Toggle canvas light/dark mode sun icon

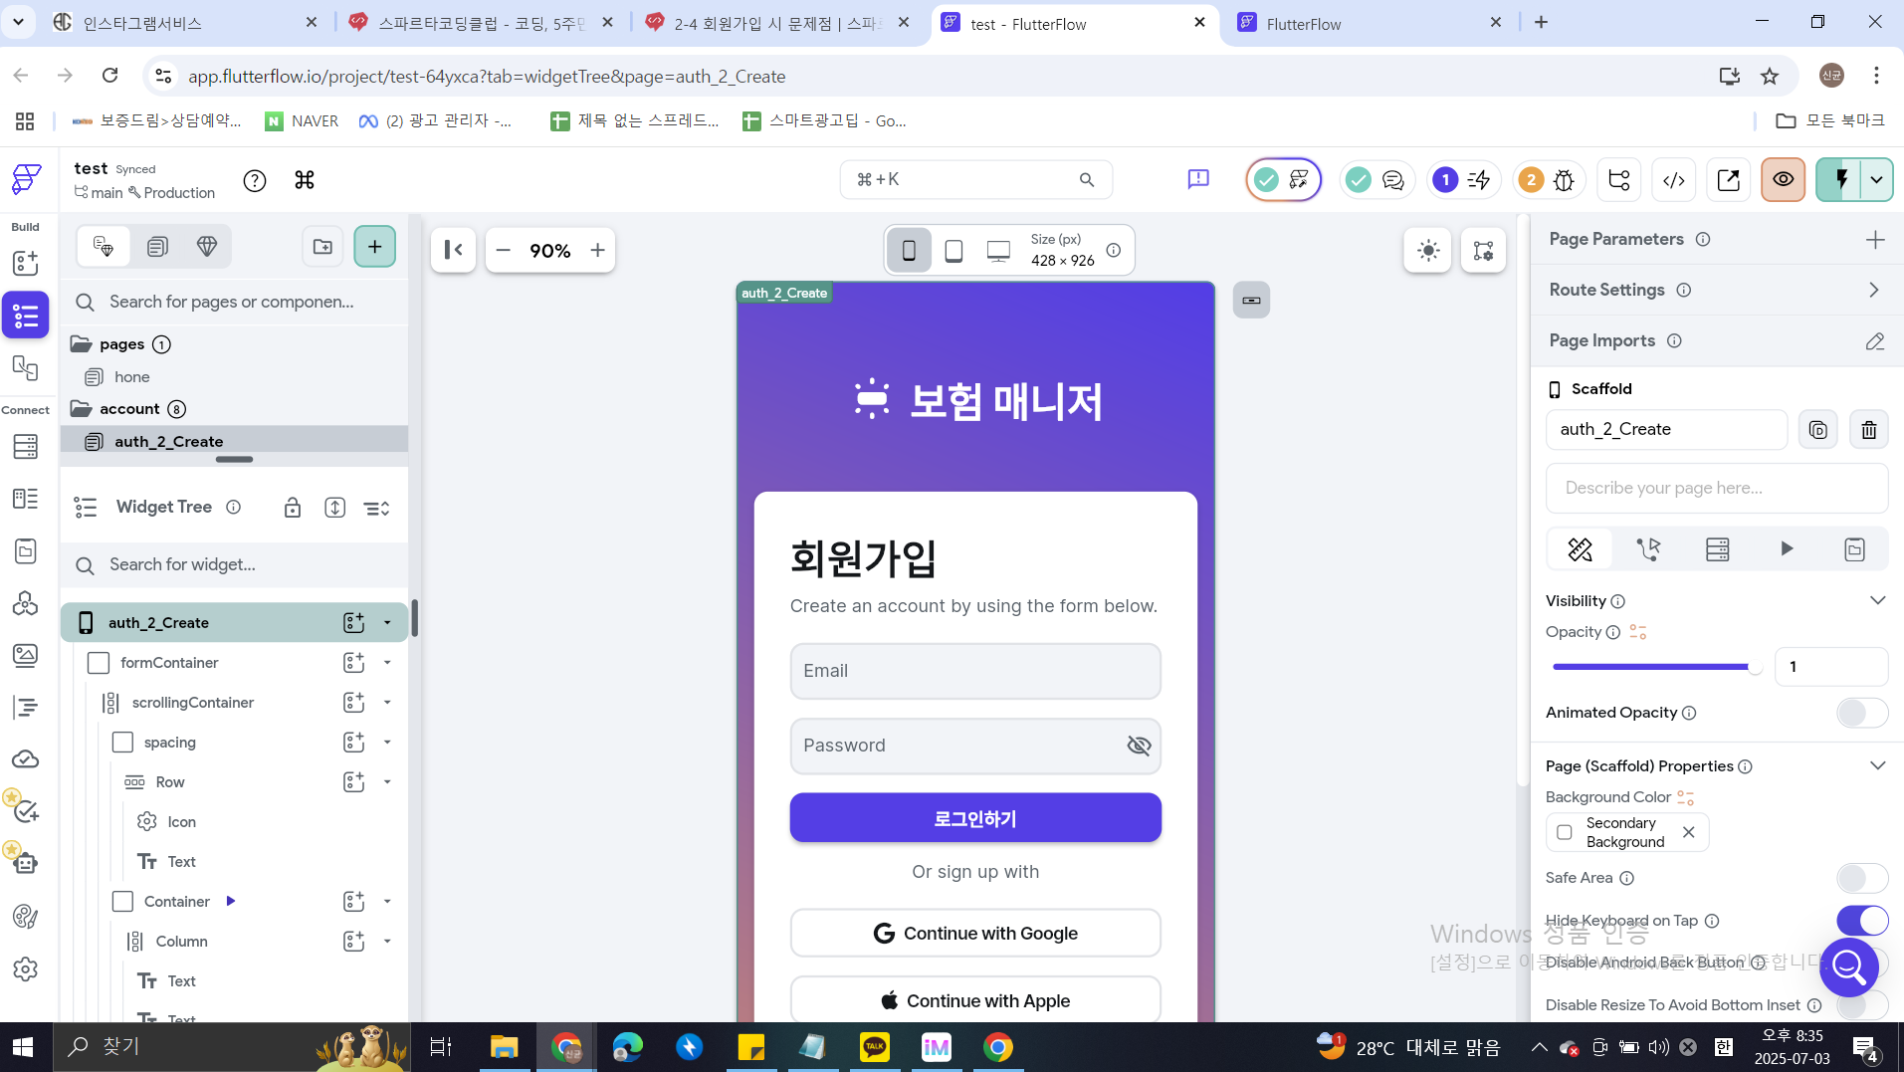coord(1428,251)
